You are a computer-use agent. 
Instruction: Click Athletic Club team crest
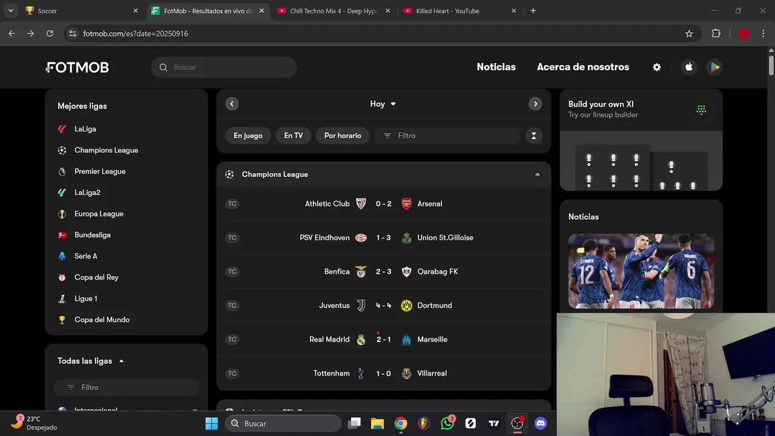[361, 203]
